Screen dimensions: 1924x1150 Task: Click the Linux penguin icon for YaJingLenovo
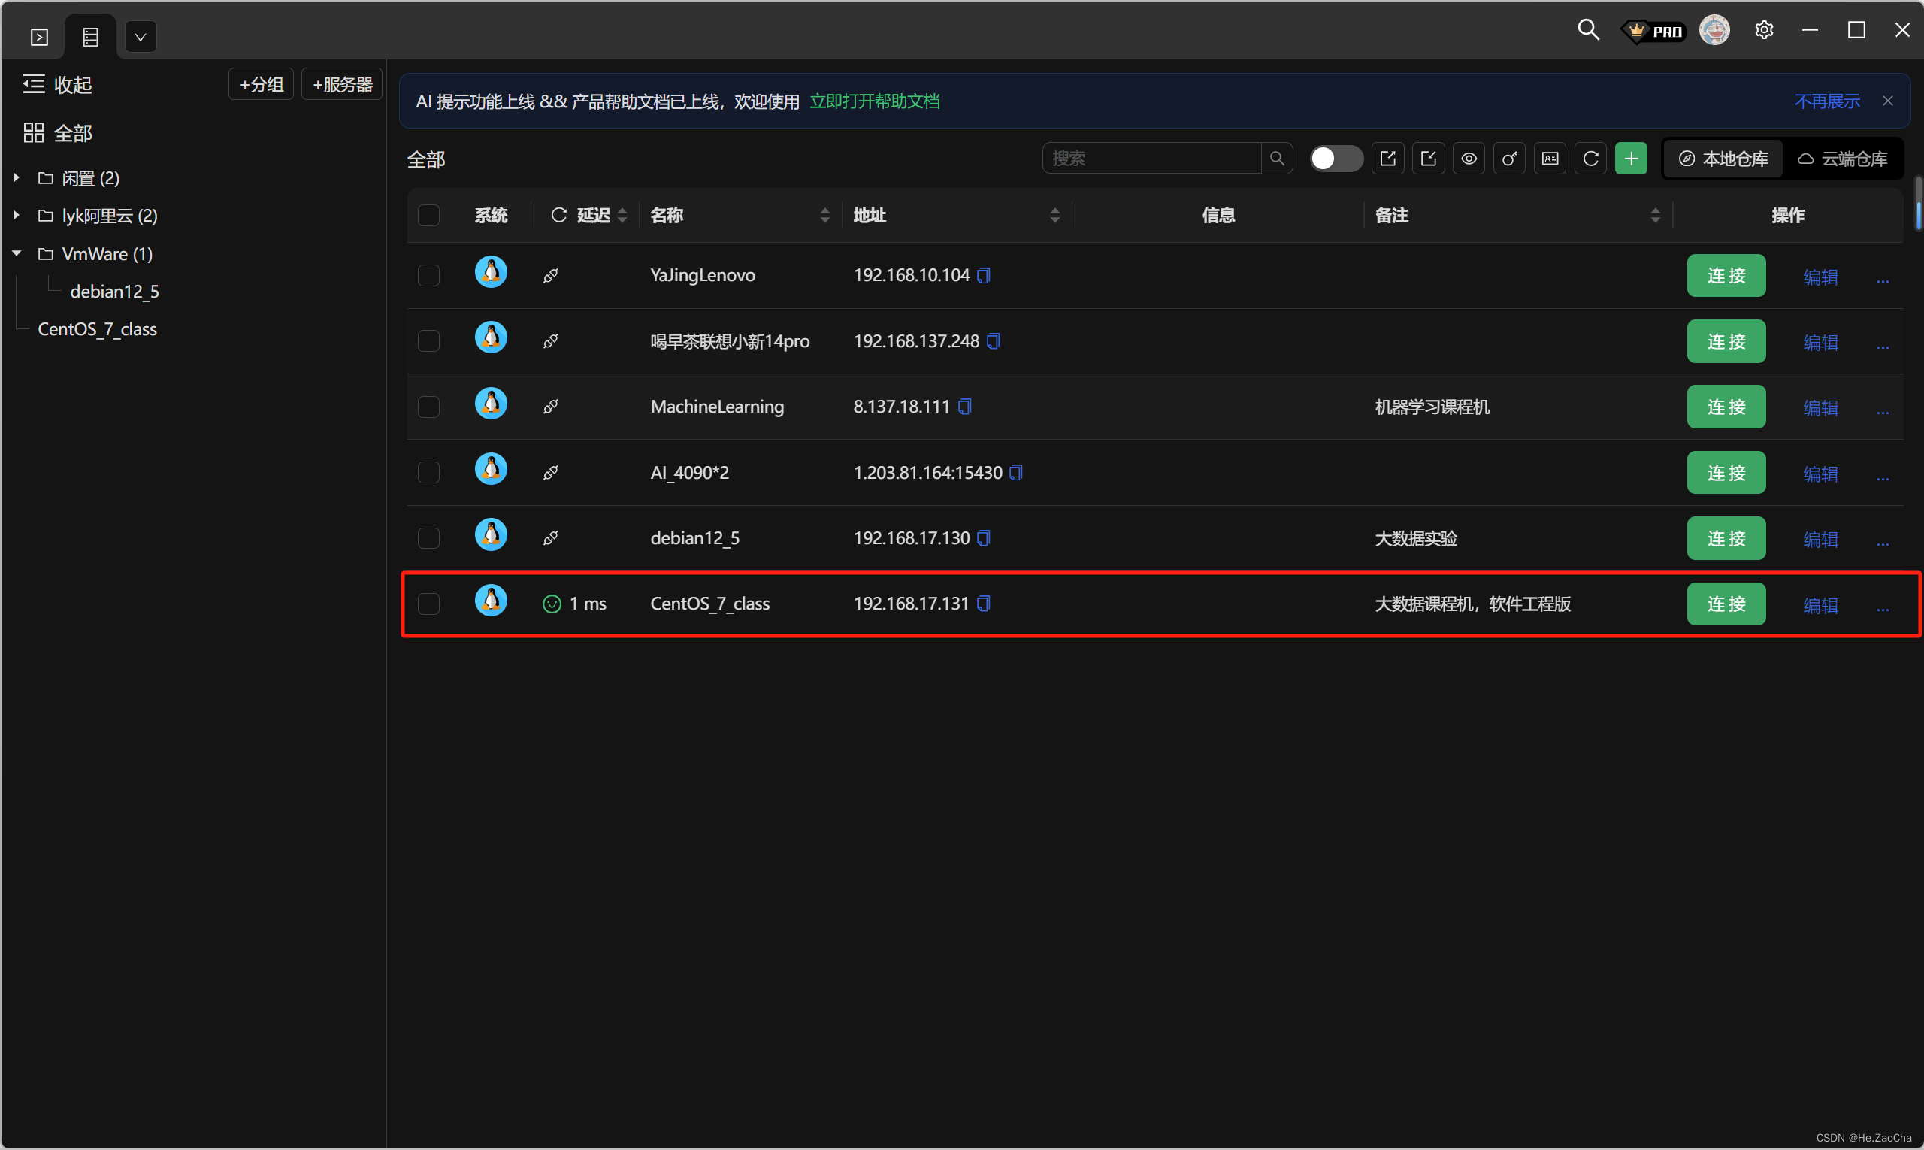(x=491, y=272)
